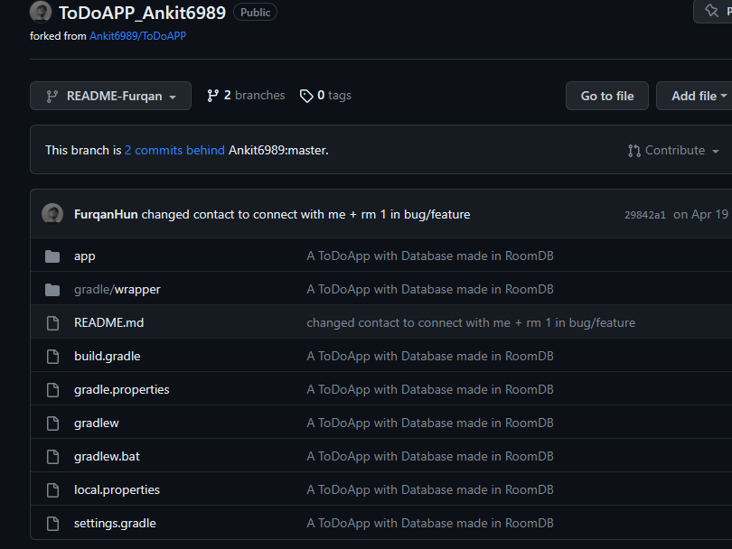The image size is (732, 549).
Task: Open the build.gradle file
Action: pyautogui.click(x=108, y=356)
